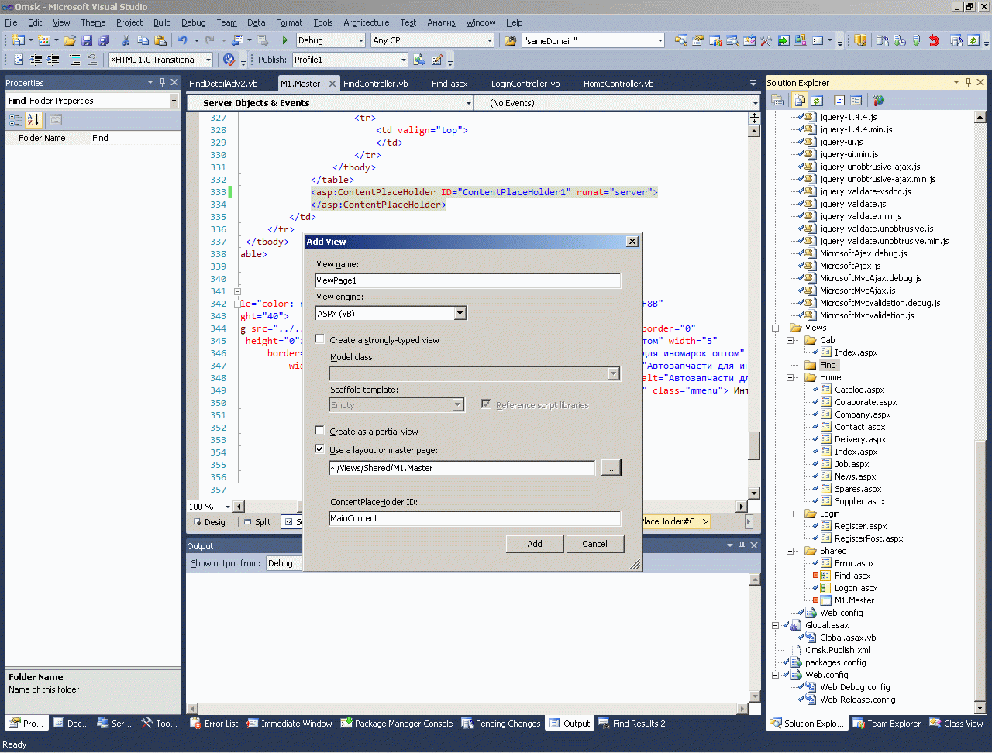Select Global.asax.vb in Solution Explorer
This screenshot has height=753, width=992.
click(847, 638)
